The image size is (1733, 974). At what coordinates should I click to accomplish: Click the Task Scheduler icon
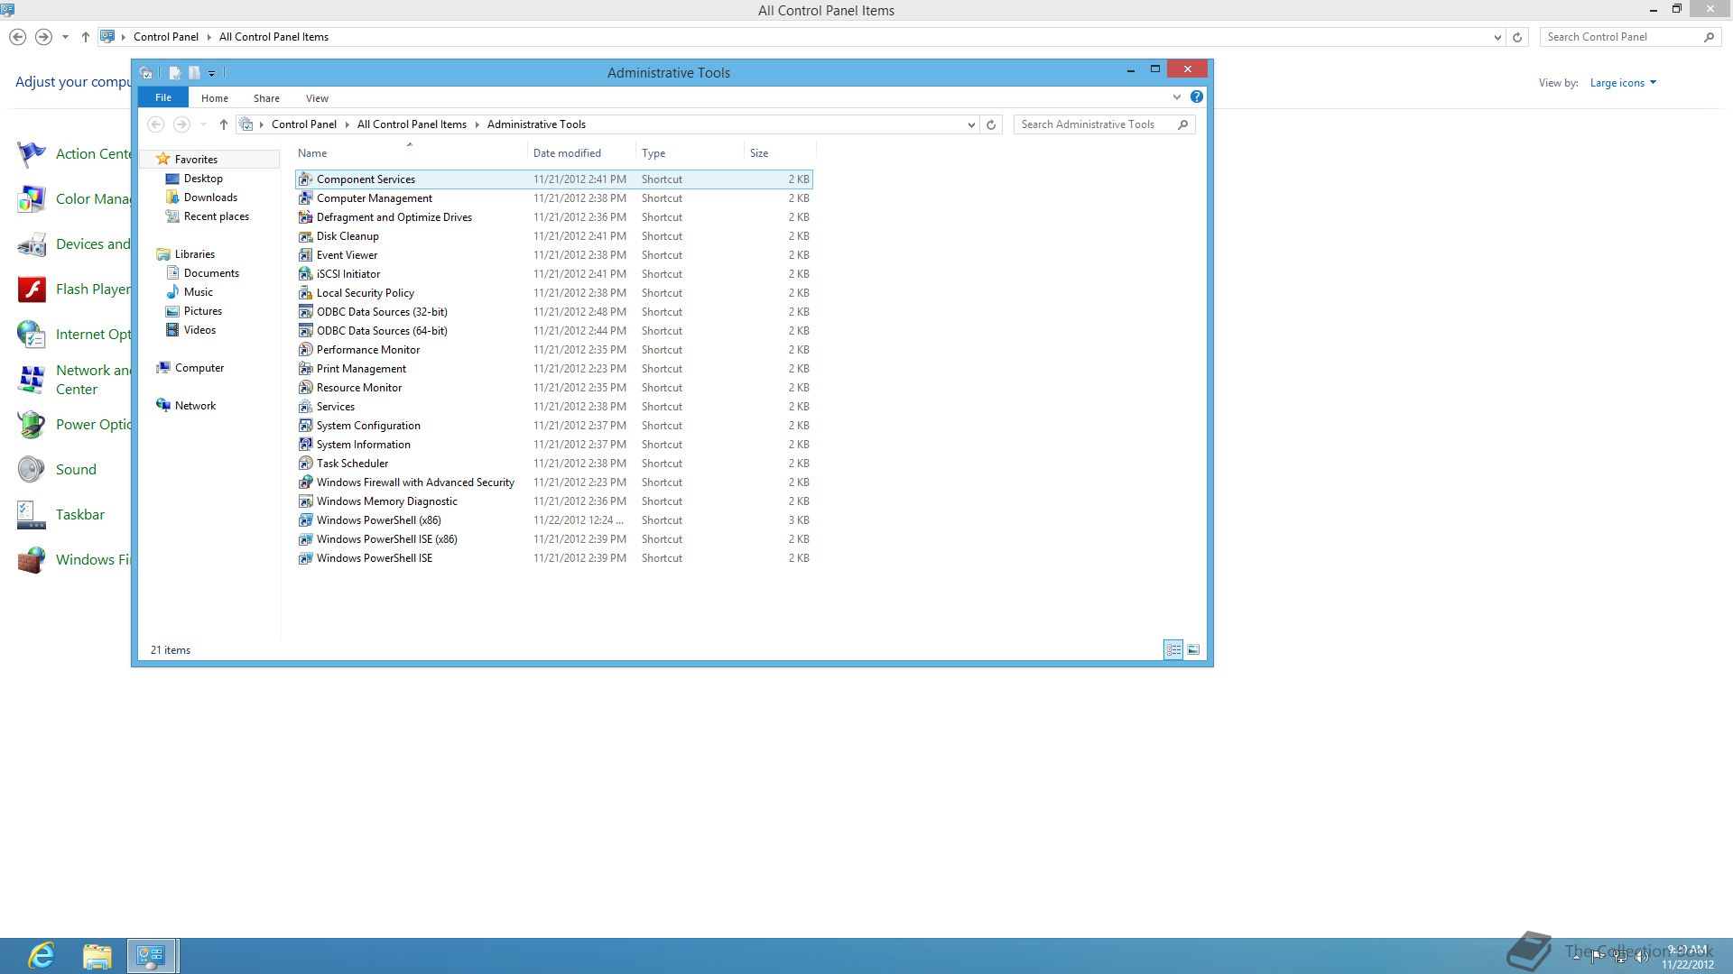[x=305, y=464]
